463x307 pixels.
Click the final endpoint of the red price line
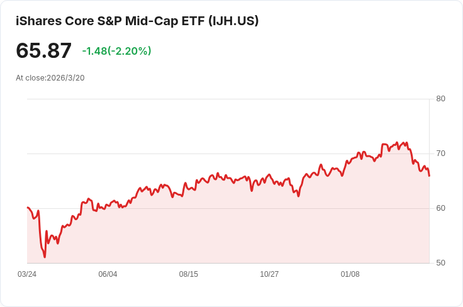click(x=429, y=176)
